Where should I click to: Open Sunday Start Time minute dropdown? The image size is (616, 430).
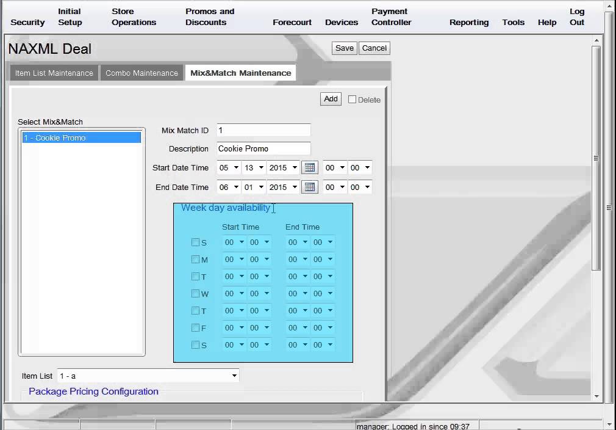click(x=259, y=242)
